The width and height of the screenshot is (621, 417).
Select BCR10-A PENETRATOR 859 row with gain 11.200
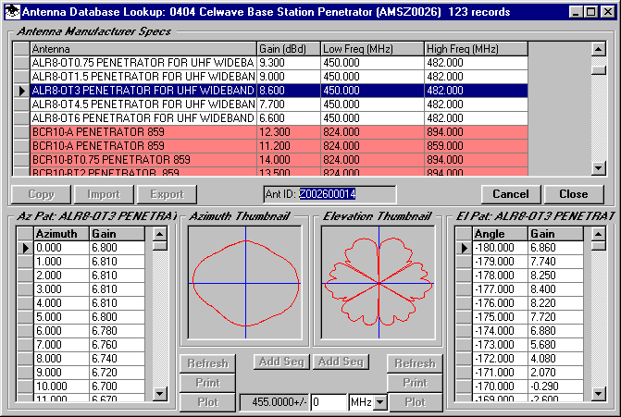coord(279,146)
